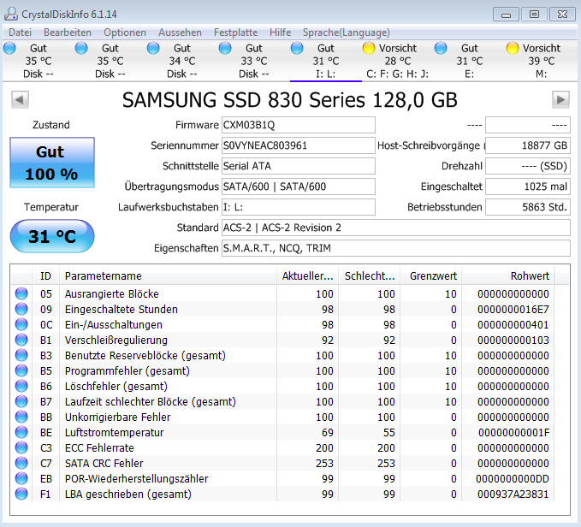Click the blue status orb for disk I: L:
The height and width of the screenshot is (527, 581).
tap(297, 48)
